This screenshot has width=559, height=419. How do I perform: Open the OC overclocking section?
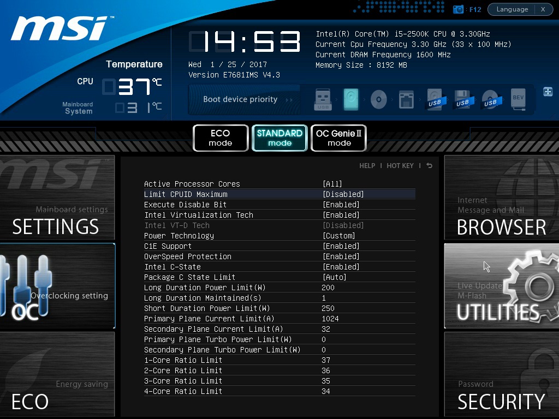57,286
